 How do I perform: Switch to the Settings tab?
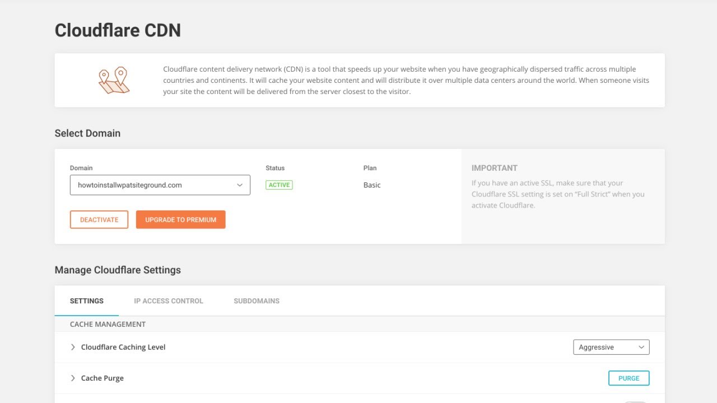87,301
